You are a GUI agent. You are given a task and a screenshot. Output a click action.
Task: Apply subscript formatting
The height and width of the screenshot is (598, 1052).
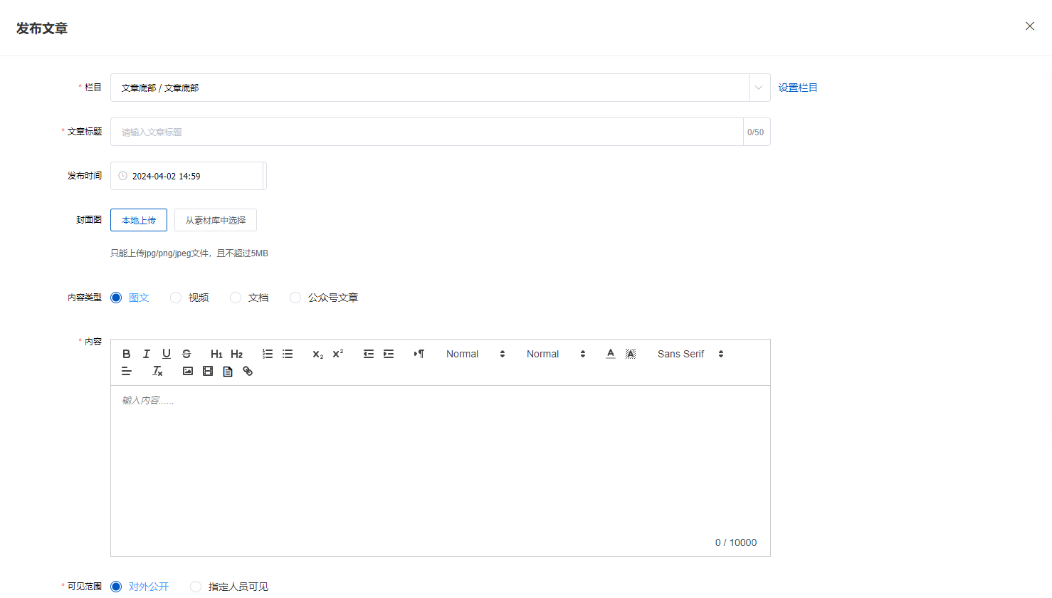click(x=317, y=354)
